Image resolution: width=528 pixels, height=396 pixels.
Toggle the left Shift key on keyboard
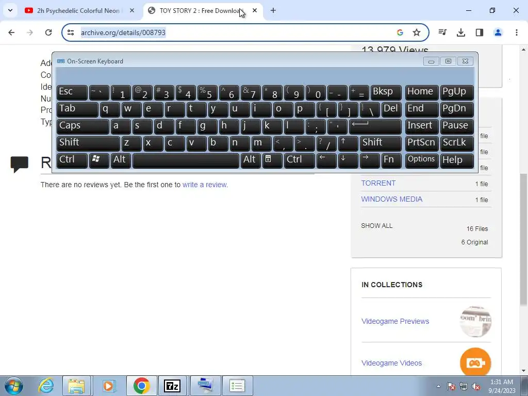pos(88,143)
